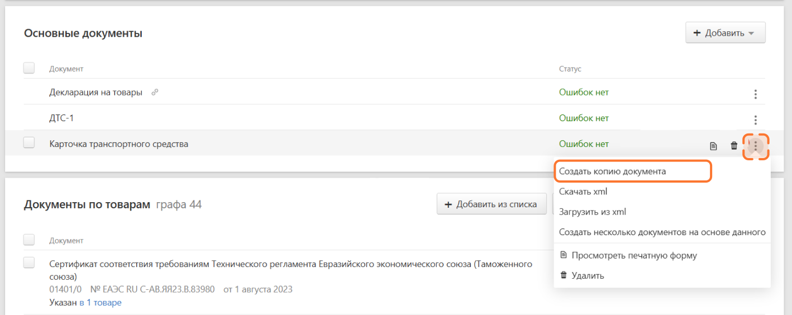Click the ДТС-1 document name
The width and height of the screenshot is (792, 315).
tap(62, 118)
